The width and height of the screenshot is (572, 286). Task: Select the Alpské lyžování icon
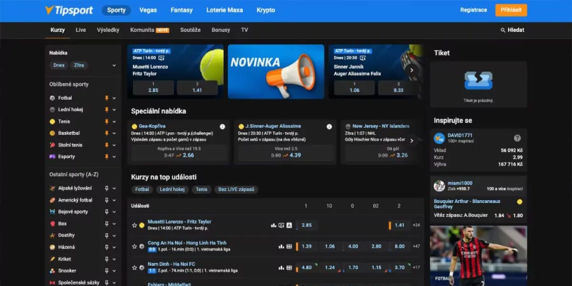(53, 188)
